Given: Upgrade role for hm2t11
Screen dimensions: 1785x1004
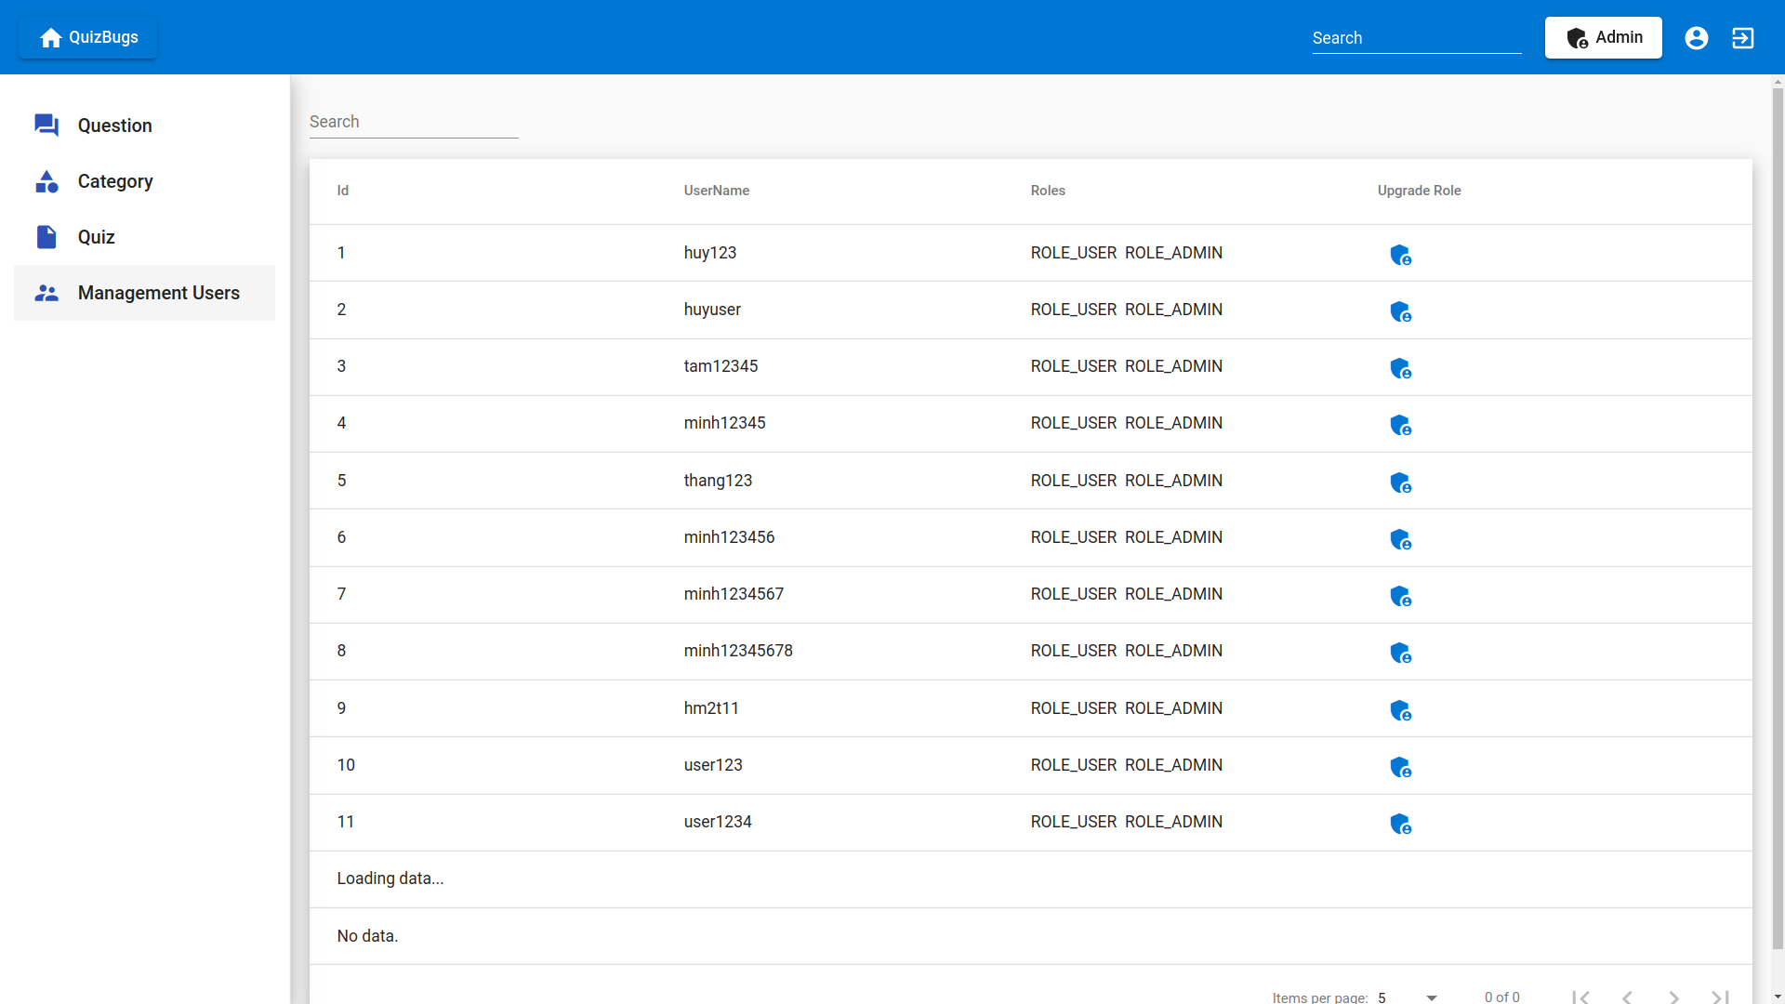Looking at the screenshot, I should click(1400, 710).
